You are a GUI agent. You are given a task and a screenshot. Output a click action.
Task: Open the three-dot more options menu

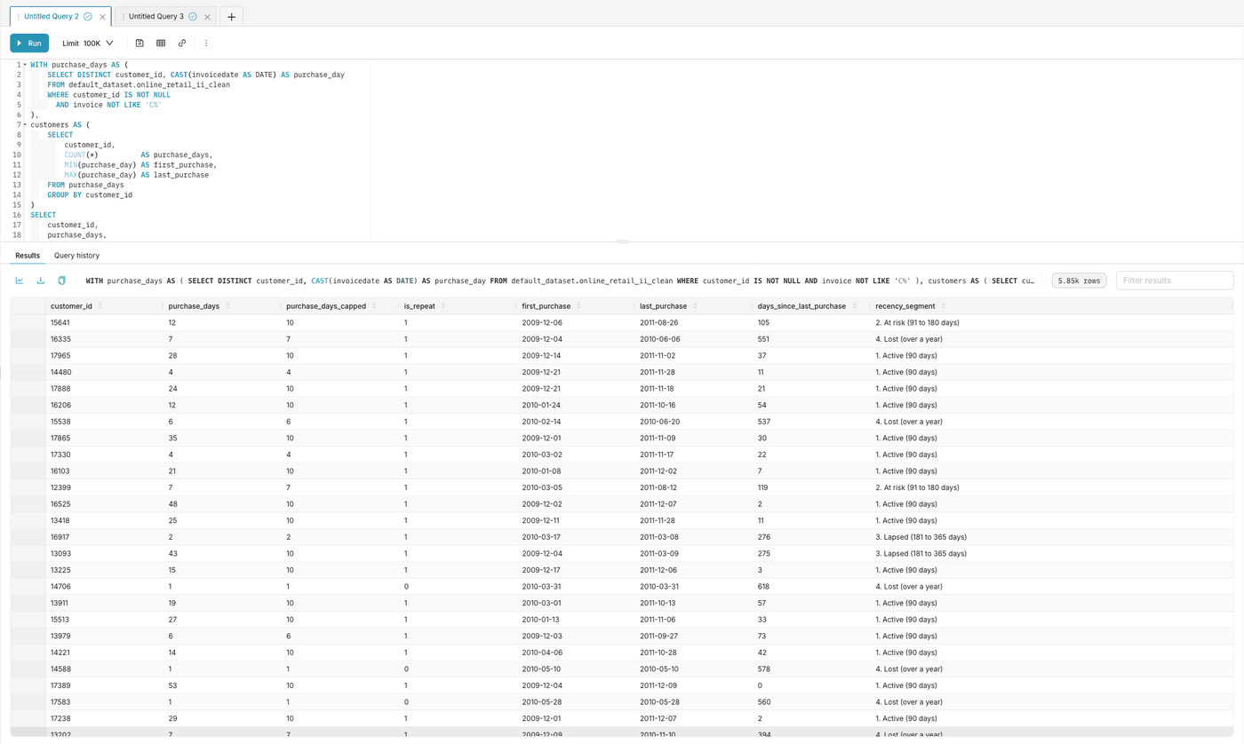[206, 43]
